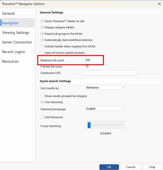163x170 pixels.
Task: Click the Maximum hit-count field
Action: tap(93, 60)
